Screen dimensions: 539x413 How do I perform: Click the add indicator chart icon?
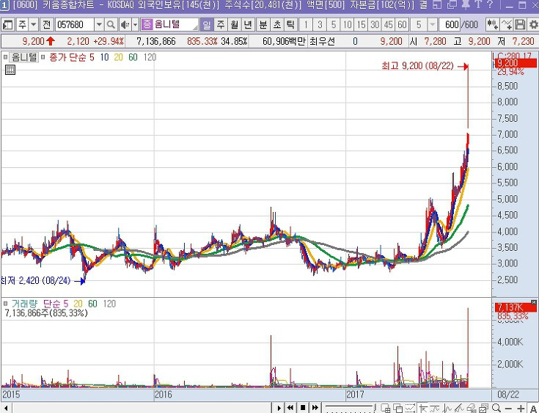click(x=507, y=25)
